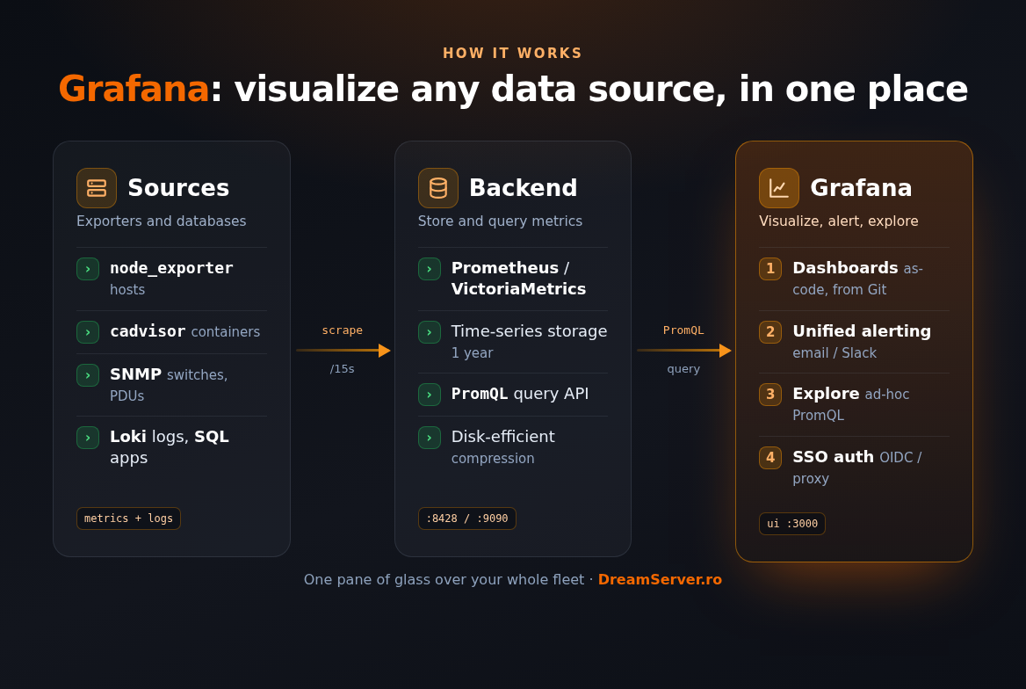Click 'email / Slack' text
Screen dimensions: 1026x689
point(835,353)
